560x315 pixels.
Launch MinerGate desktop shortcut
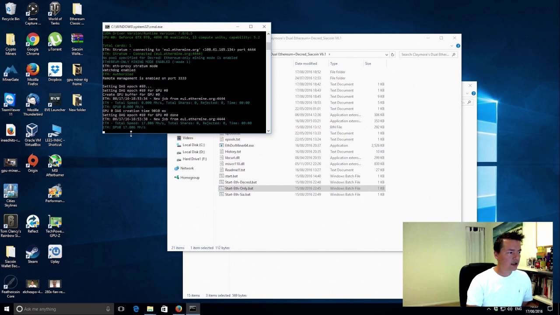pos(10,73)
